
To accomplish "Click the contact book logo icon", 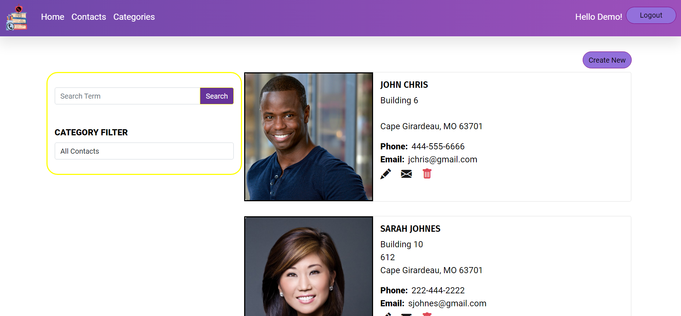I will pyautogui.click(x=17, y=18).
